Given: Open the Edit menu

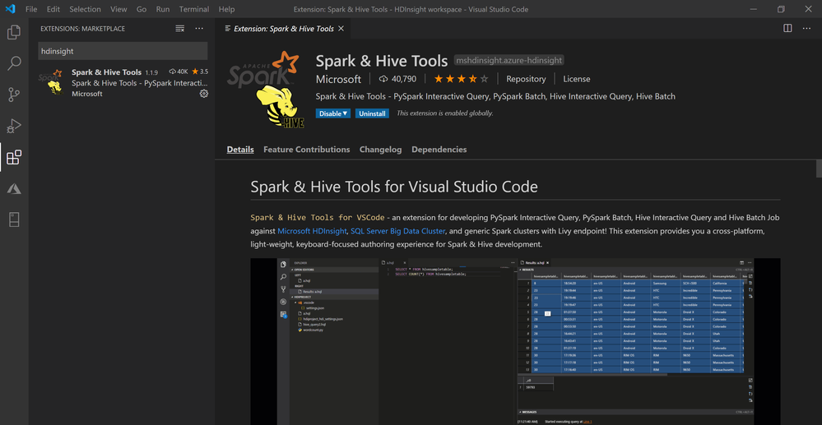Looking at the screenshot, I should click(53, 9).
